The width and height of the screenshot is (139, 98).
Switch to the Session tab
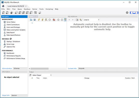14,95
